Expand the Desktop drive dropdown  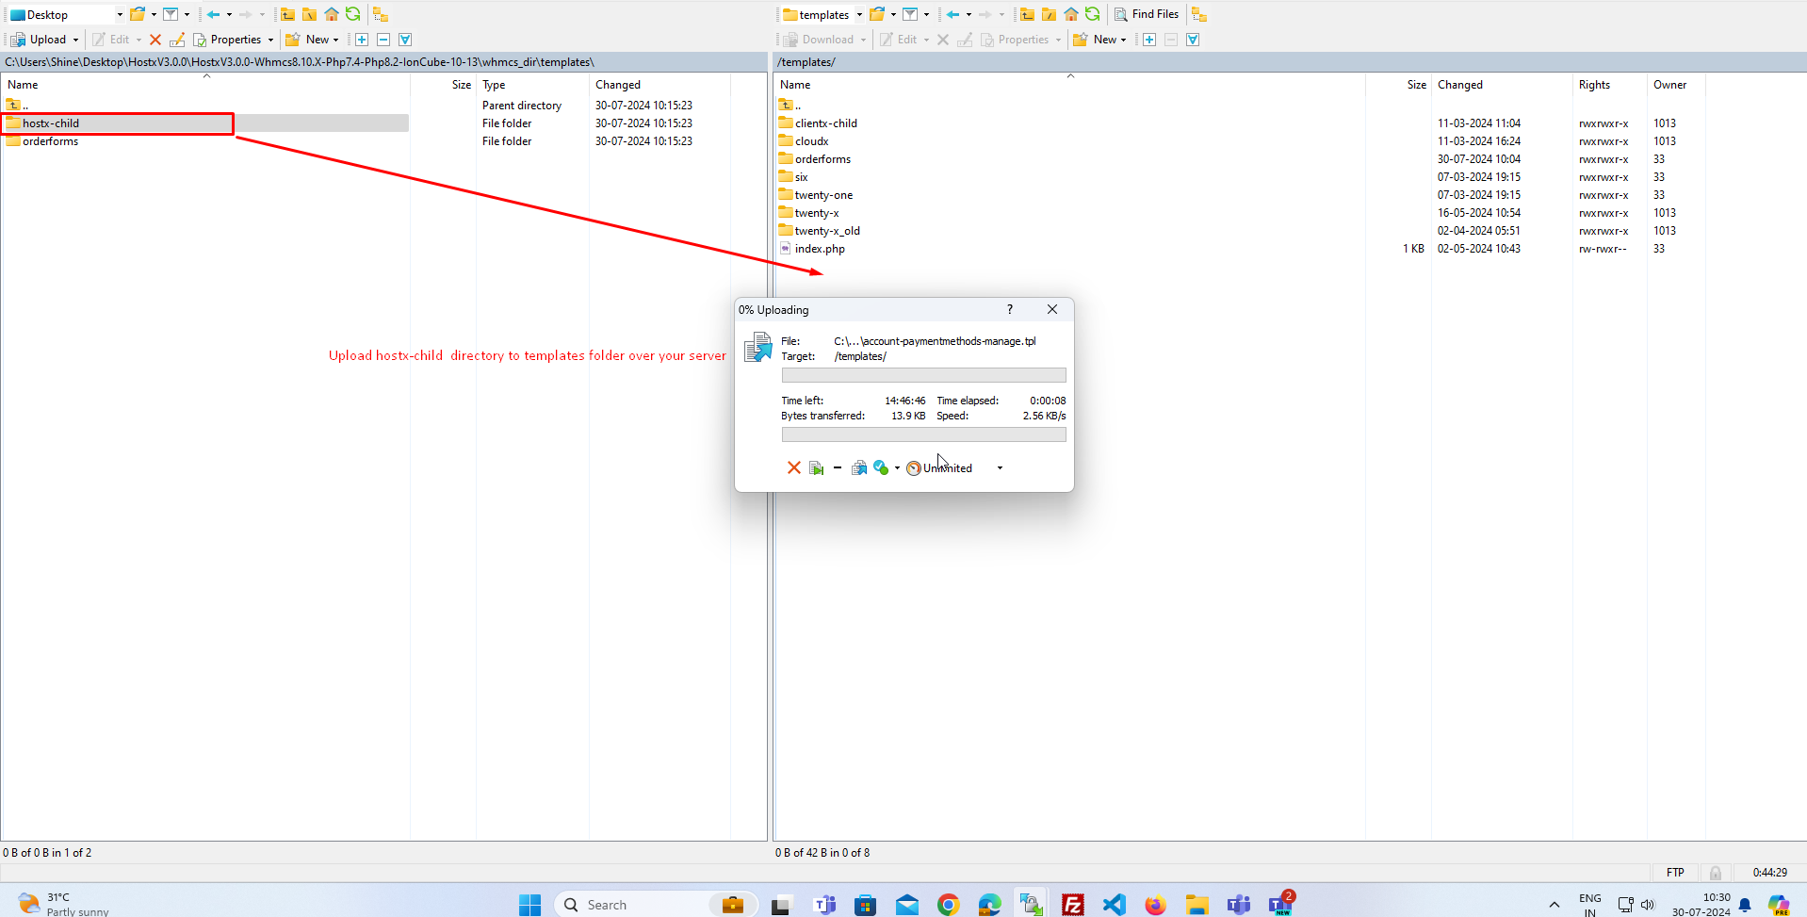[120, 14]
